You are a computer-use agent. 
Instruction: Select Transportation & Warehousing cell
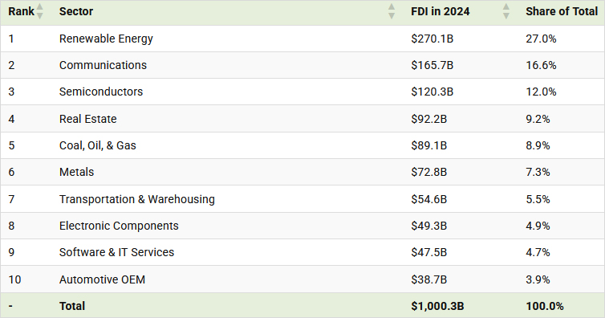point(137,199)
